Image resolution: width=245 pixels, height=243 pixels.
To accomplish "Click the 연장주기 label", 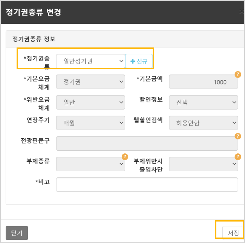I will [38, 120].
